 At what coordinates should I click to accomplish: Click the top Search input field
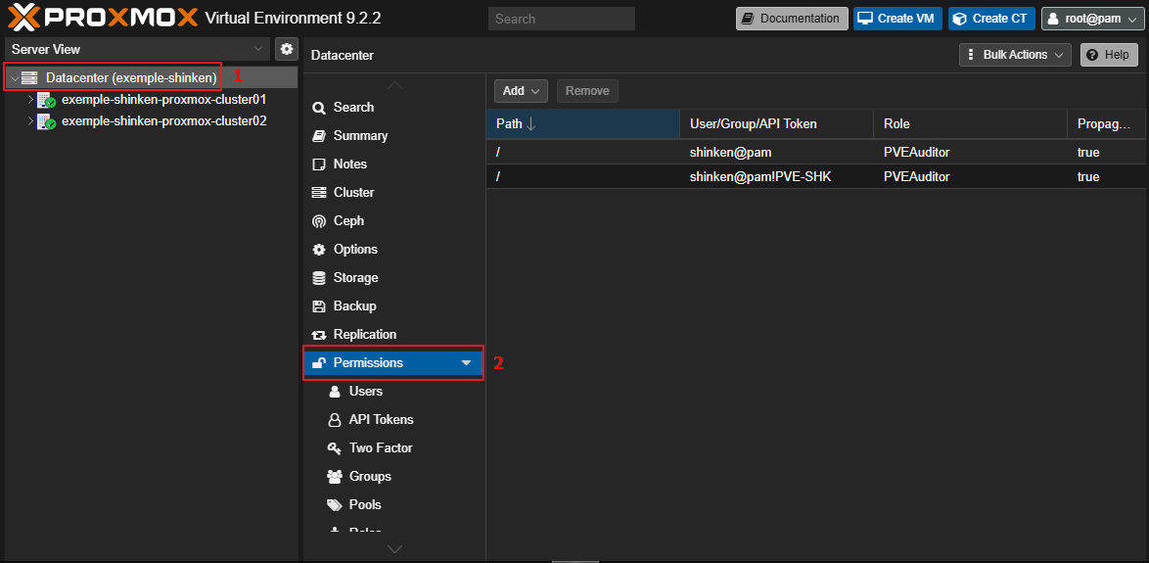[562, 19]
